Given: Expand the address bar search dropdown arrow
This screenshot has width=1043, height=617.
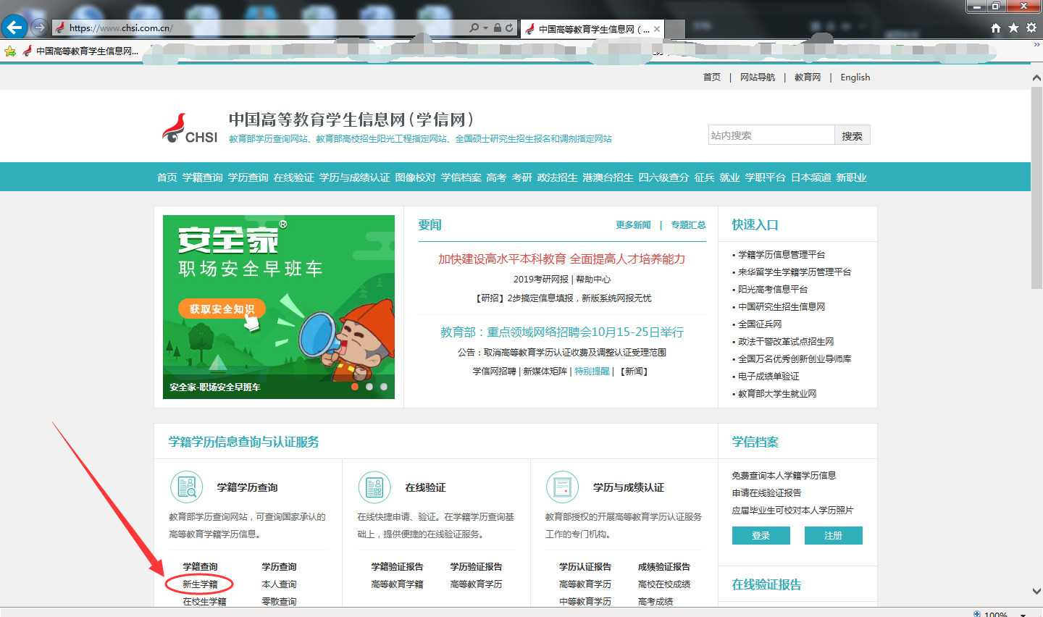Looking at the screenshot, I should point(485,28).
